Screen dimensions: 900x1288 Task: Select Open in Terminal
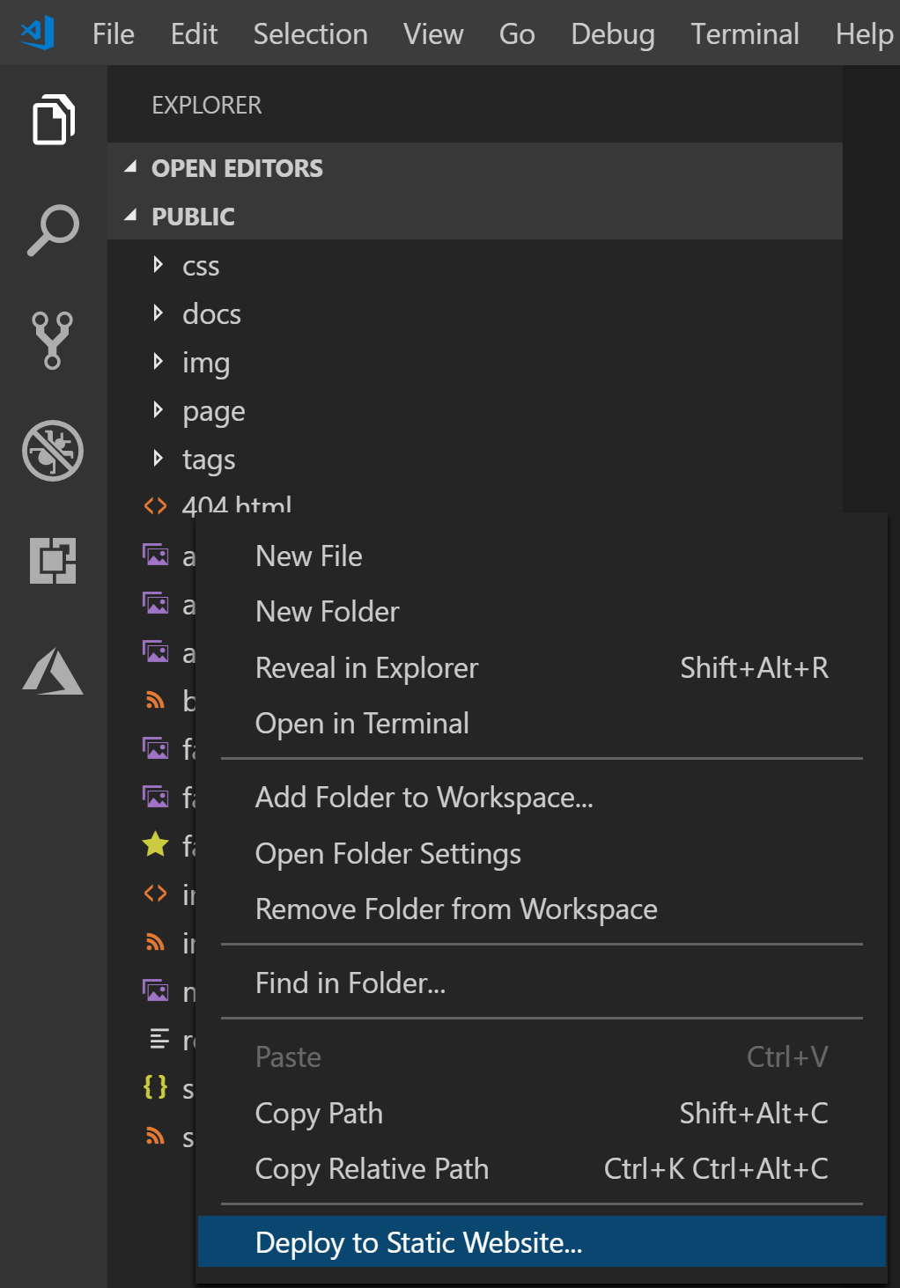coord(542,724)
